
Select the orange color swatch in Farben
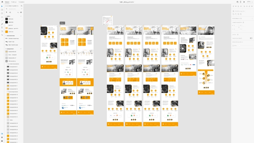6,31
